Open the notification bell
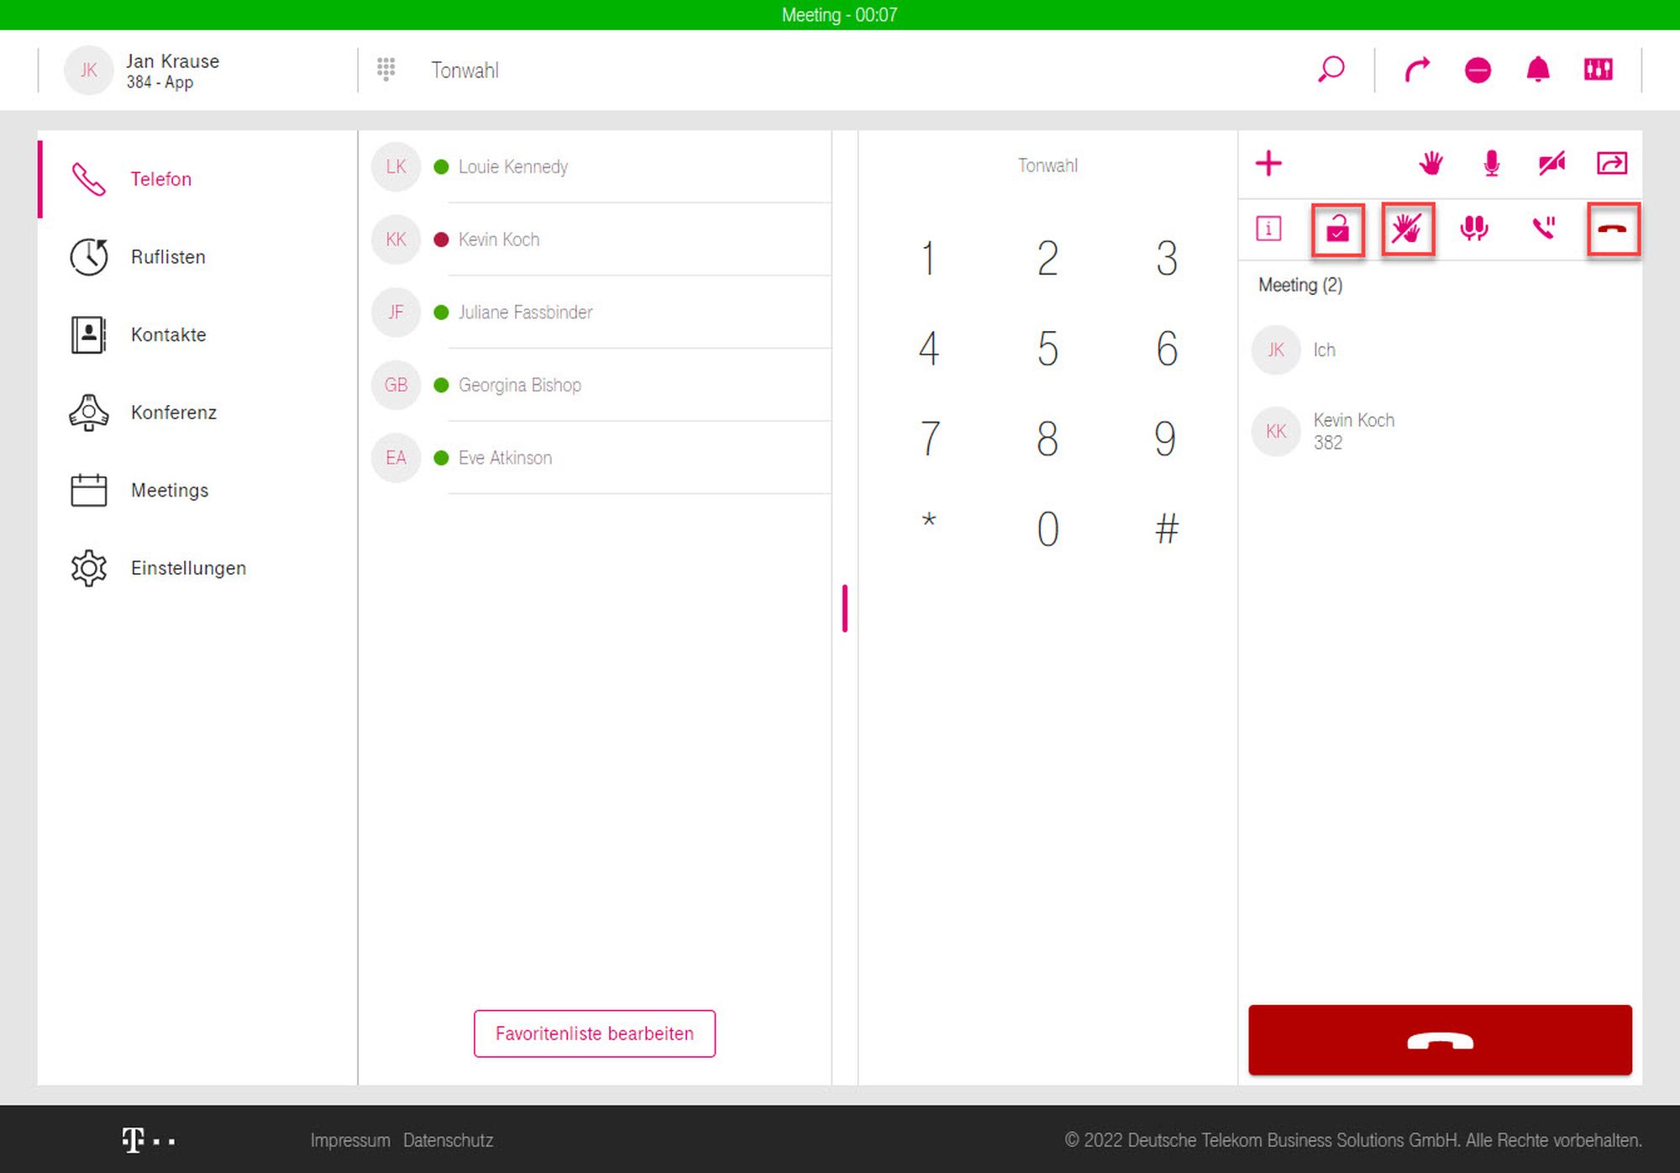This screenshot has height=1173, width=1680. (1538, 70)
